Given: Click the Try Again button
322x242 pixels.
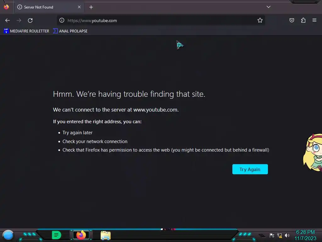Looking at the screenshot, I should [250, 169].
